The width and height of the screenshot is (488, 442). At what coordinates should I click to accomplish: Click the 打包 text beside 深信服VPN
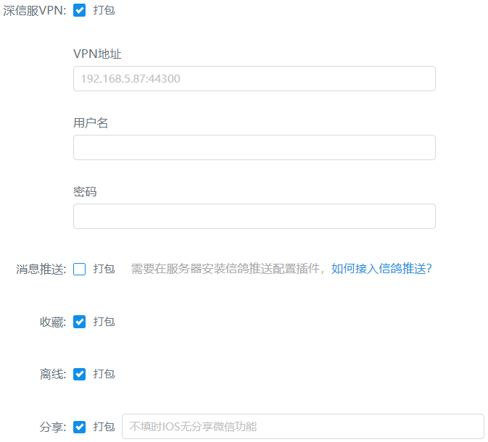104,10
